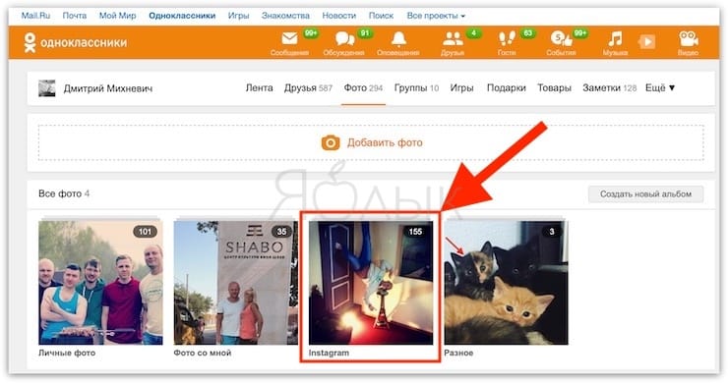The width and height of the screenshot is (728, 383).
Task: Open the Instagram album thumbnail
Action: pyautogui.click(x=371, y=283)
